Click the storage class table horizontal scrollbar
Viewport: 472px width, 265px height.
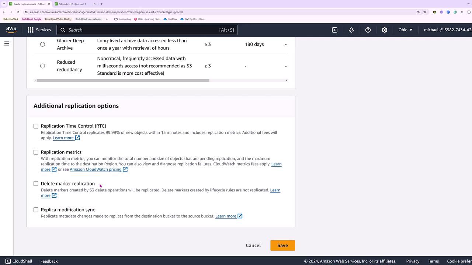coord(123,80)
